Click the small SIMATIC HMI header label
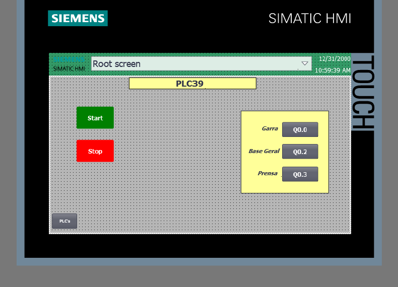The width and height of the screenshot is (398, 287). click(69, 69)
